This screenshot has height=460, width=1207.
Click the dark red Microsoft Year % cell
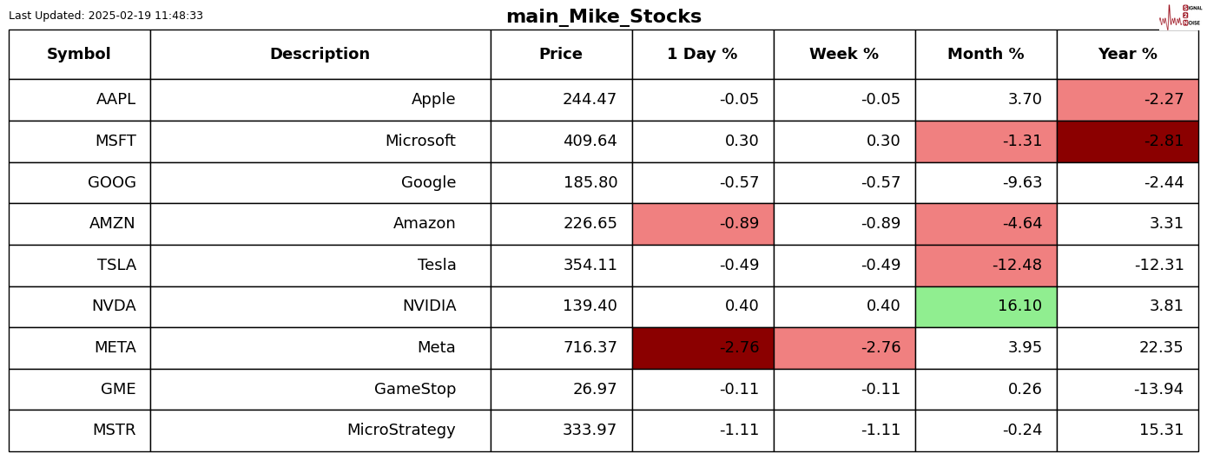(x=1127, y=141)
